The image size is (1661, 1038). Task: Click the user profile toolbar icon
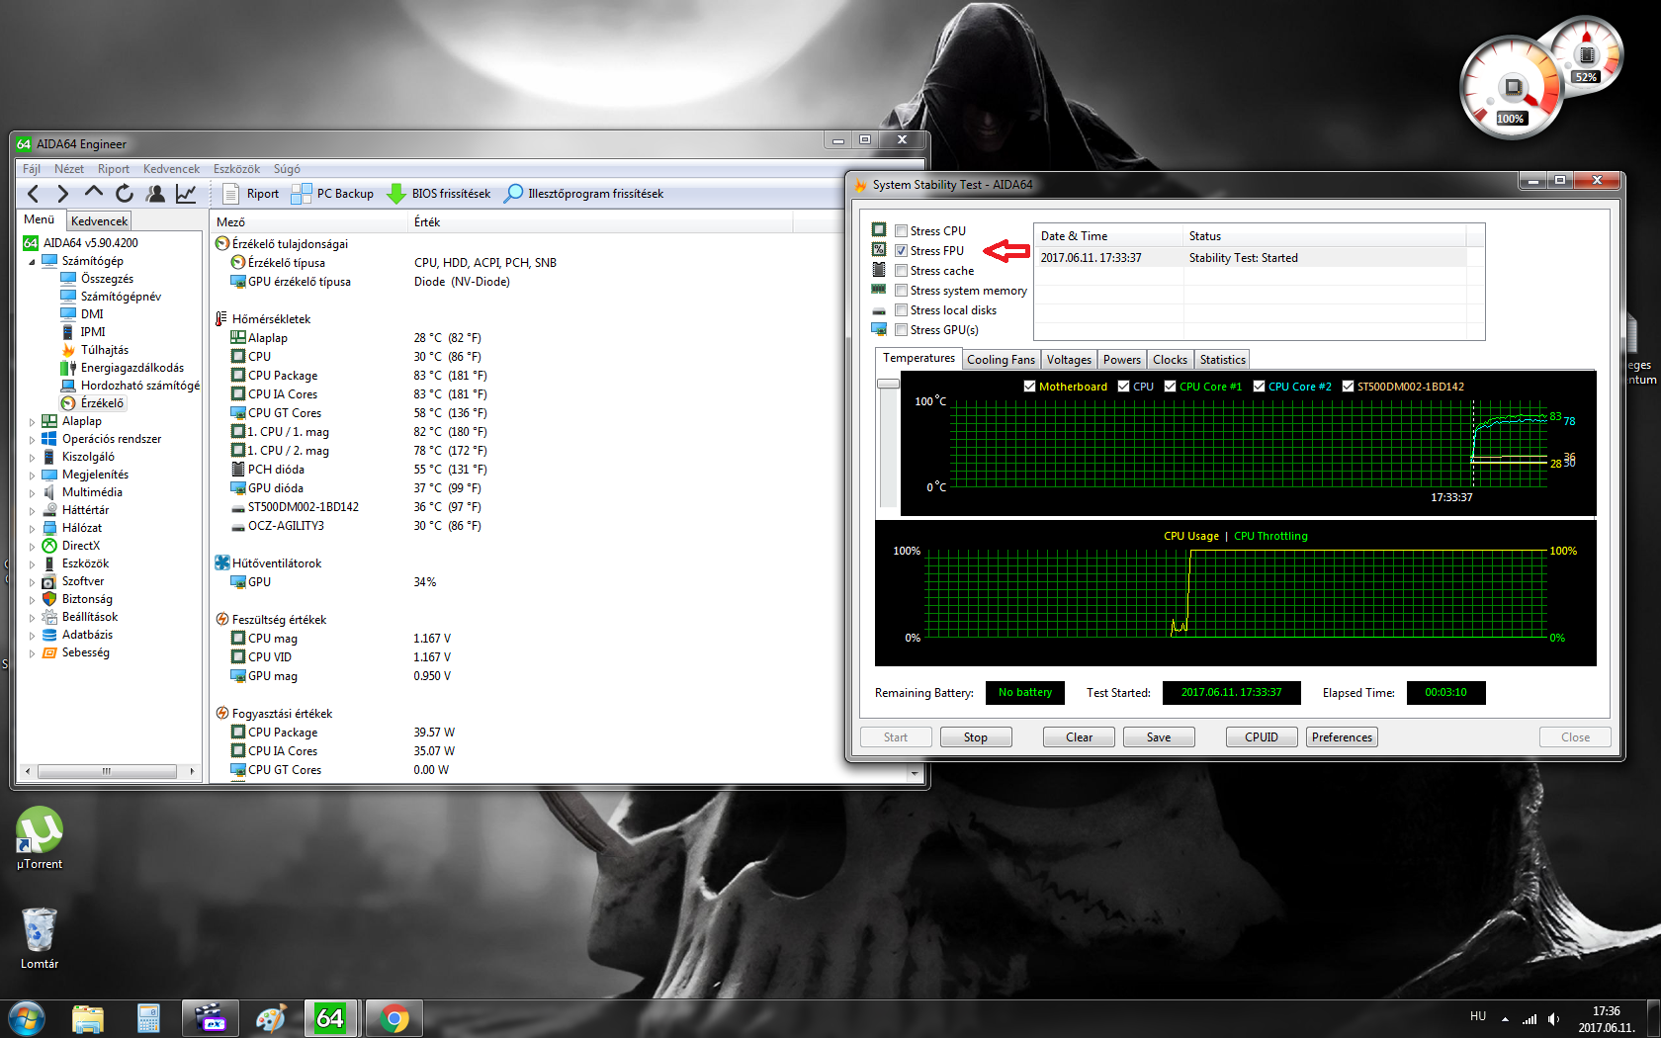[155, 194]
